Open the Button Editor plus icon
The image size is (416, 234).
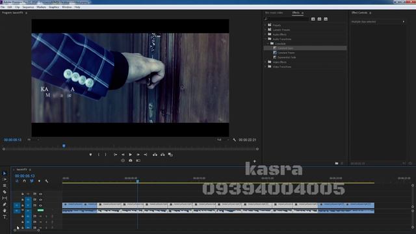[x=255, y=161]
